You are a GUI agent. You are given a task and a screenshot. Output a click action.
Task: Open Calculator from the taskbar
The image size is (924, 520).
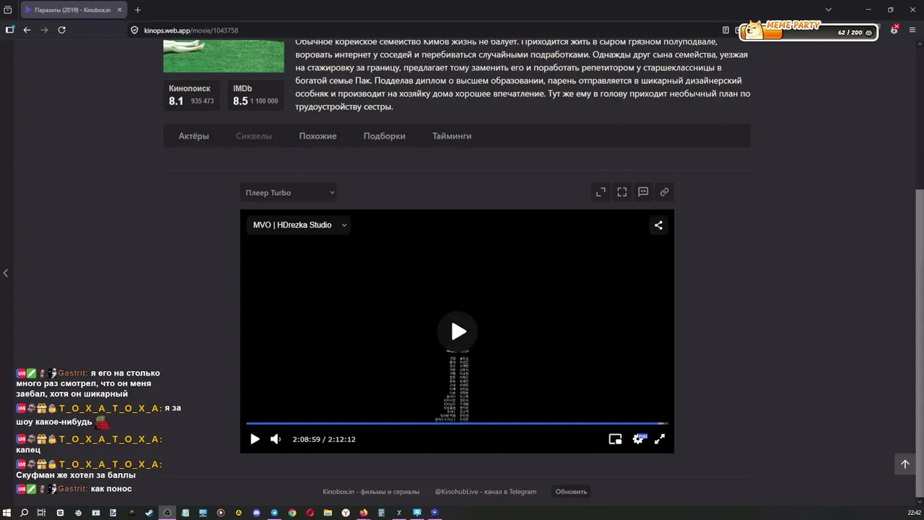[x=381, y=513]
